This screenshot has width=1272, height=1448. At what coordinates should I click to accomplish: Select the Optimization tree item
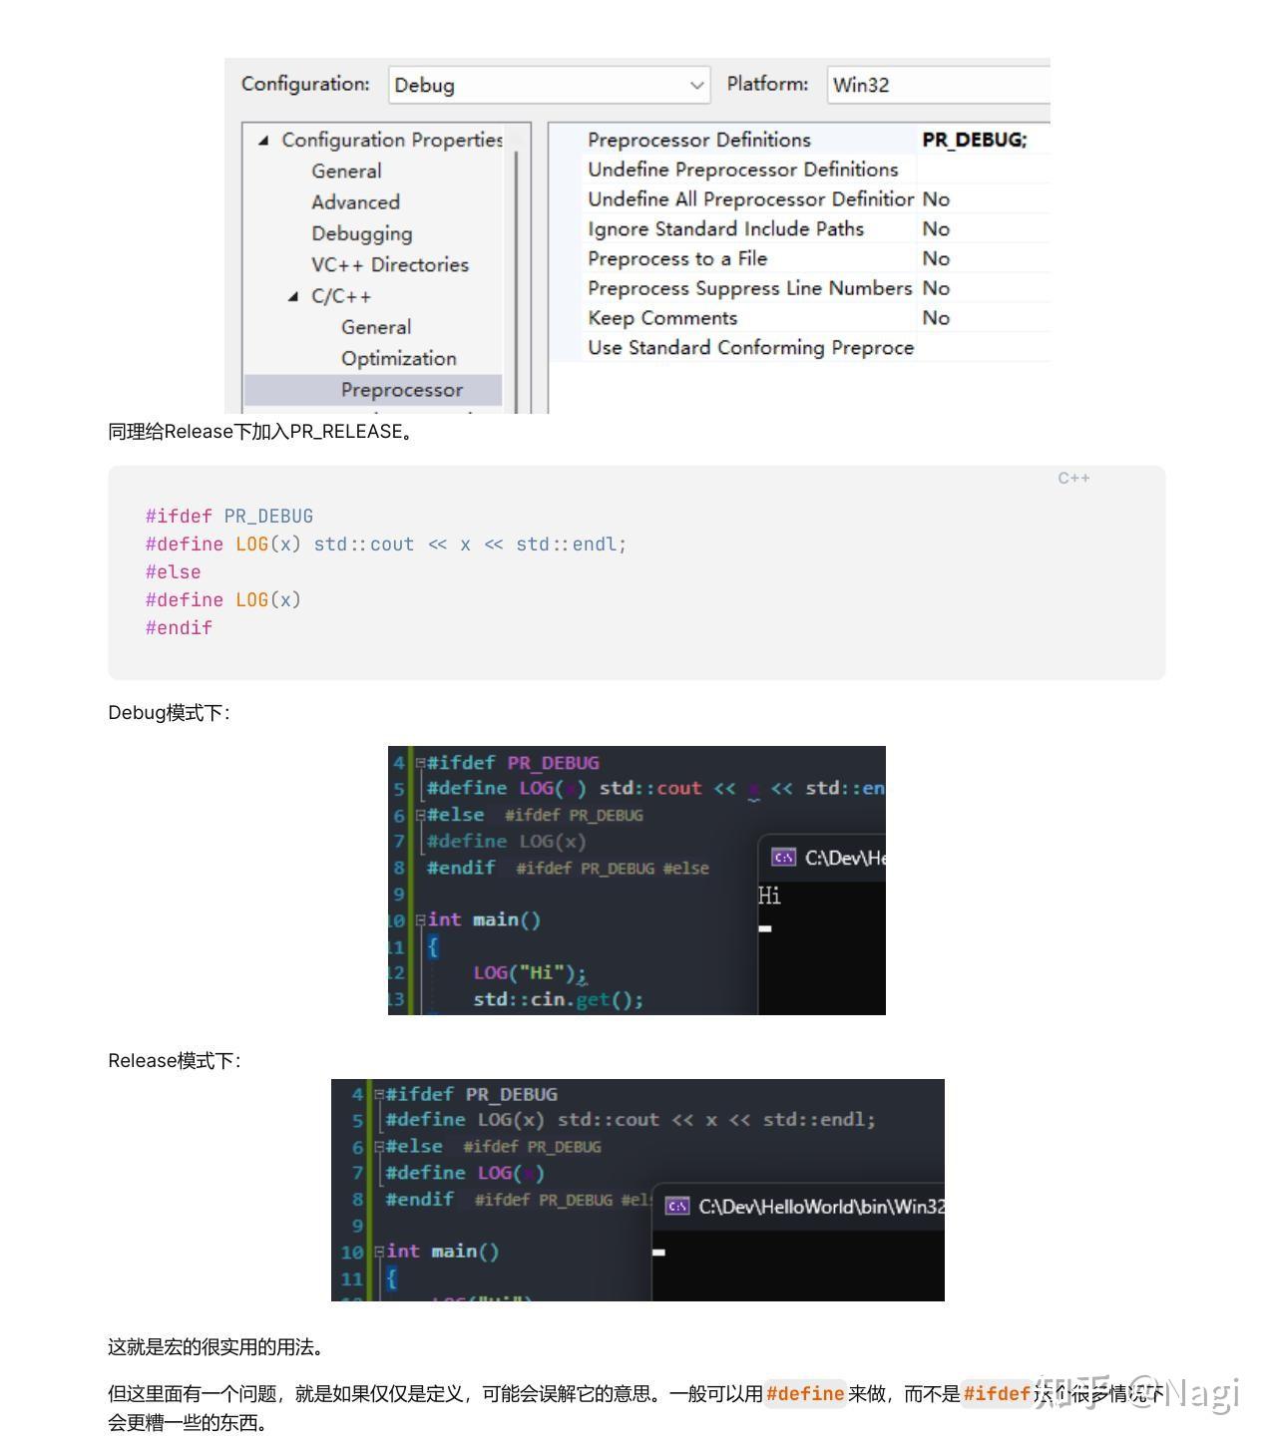pos(398,357)
